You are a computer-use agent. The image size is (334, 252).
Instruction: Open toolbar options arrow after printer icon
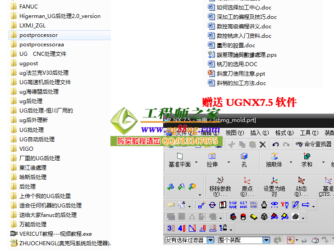pos(303,218)
